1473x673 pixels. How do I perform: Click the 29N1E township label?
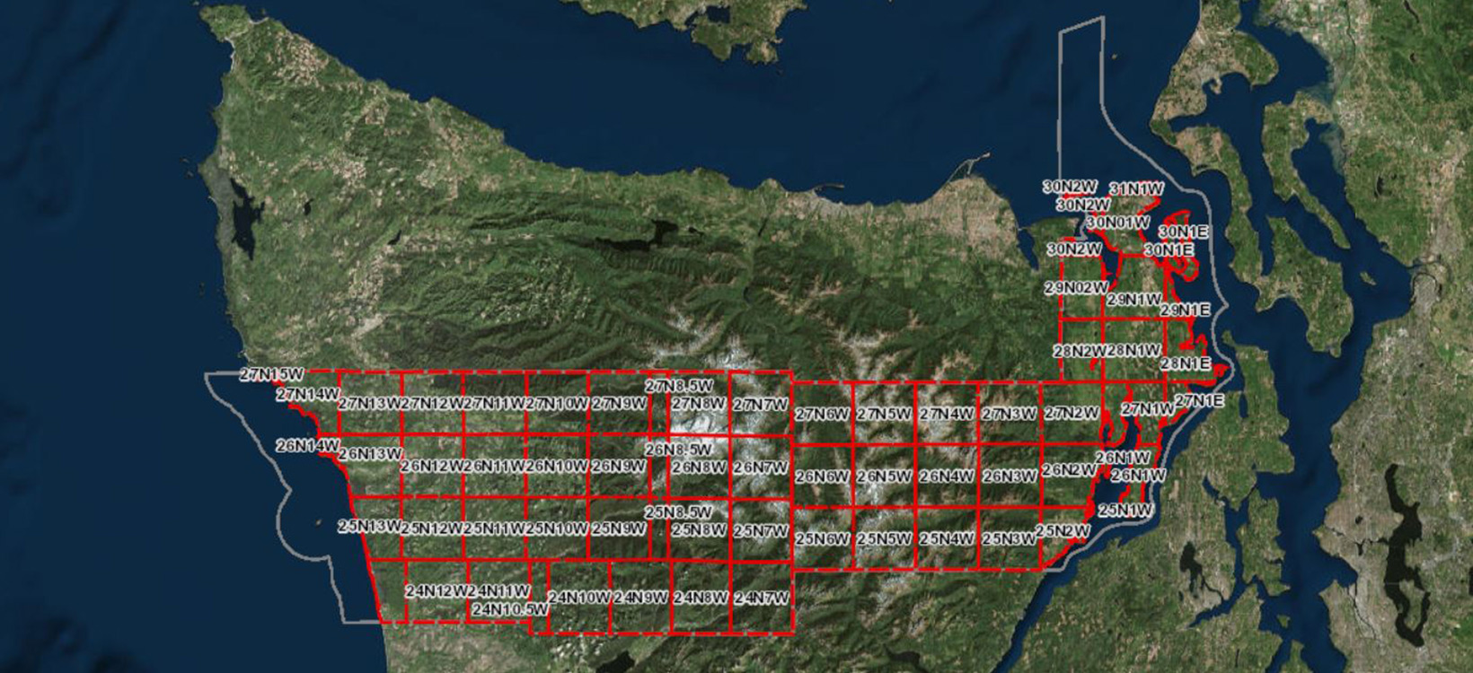pyautogui.click(x=1185, y=310)
